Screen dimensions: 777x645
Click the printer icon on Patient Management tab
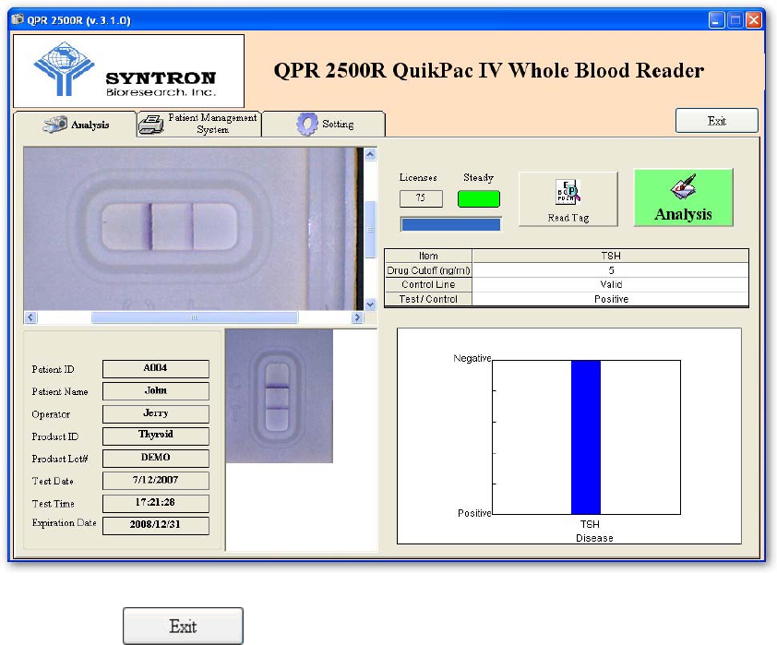[x=150, y=125]
